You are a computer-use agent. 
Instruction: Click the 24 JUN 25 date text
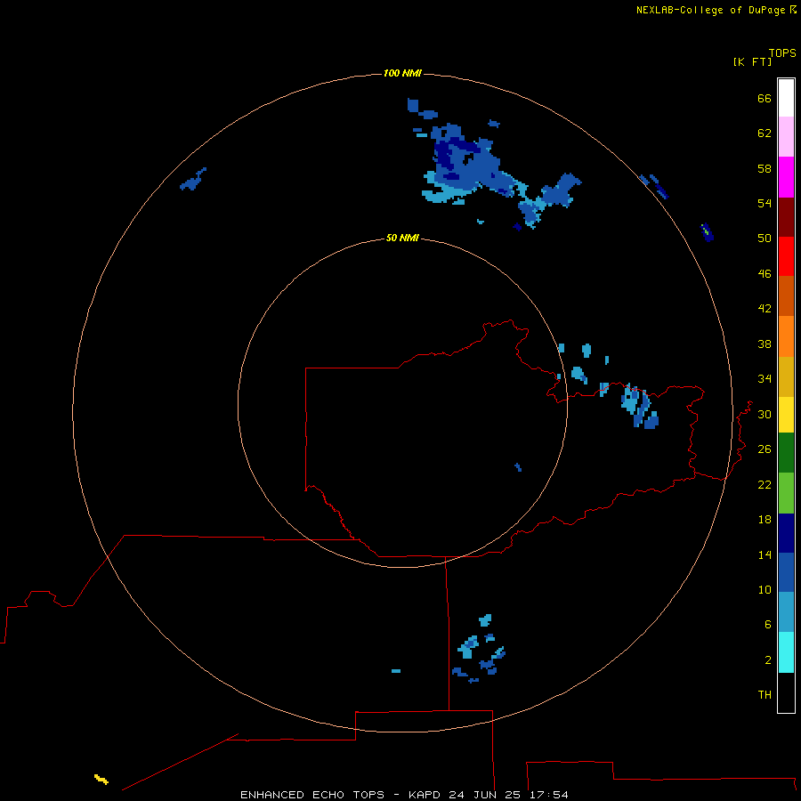pos(485,795)
